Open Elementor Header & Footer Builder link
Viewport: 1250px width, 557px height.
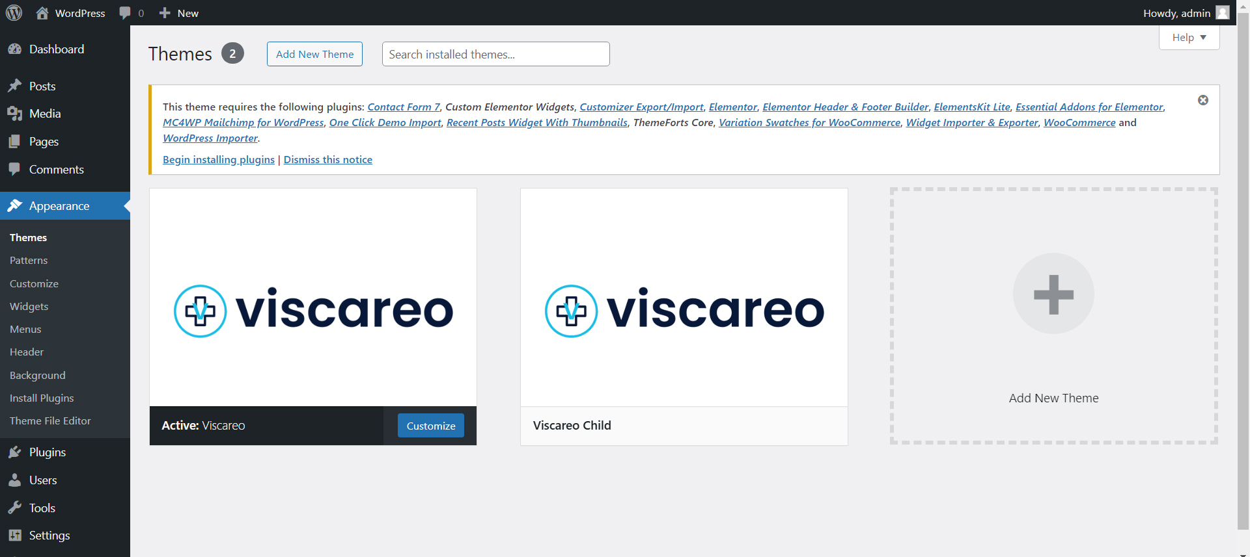tap(846, 107)
